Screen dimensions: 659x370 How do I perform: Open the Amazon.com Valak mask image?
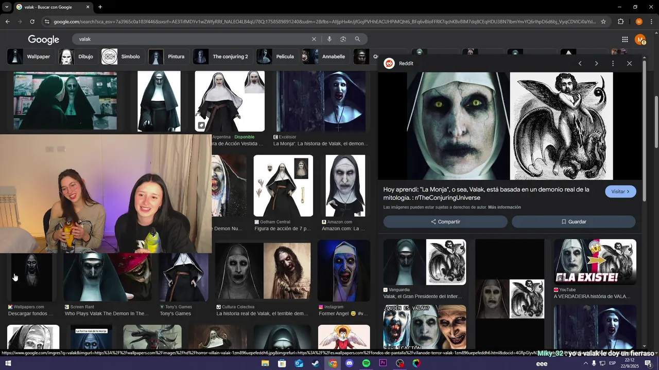pyautogui.click(x=345, y=186)
